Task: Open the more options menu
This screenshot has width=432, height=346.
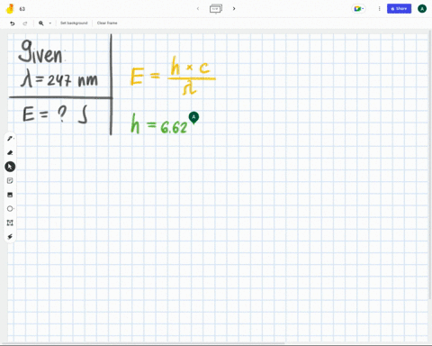Action: tap(379, 9)
